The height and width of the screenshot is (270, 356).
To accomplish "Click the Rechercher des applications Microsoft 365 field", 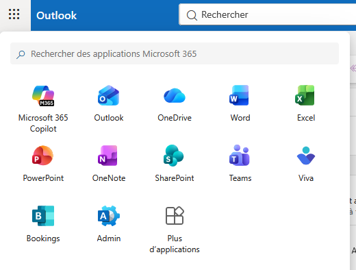I will tap(175, 53).
